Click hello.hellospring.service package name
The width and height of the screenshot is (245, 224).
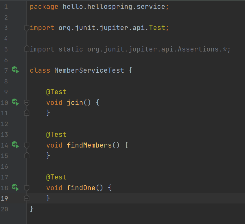click(x=114, y=7)
